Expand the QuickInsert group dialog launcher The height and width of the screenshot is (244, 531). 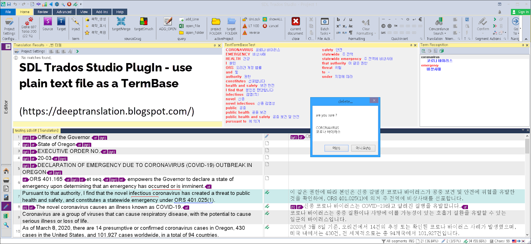click(421, 39)
